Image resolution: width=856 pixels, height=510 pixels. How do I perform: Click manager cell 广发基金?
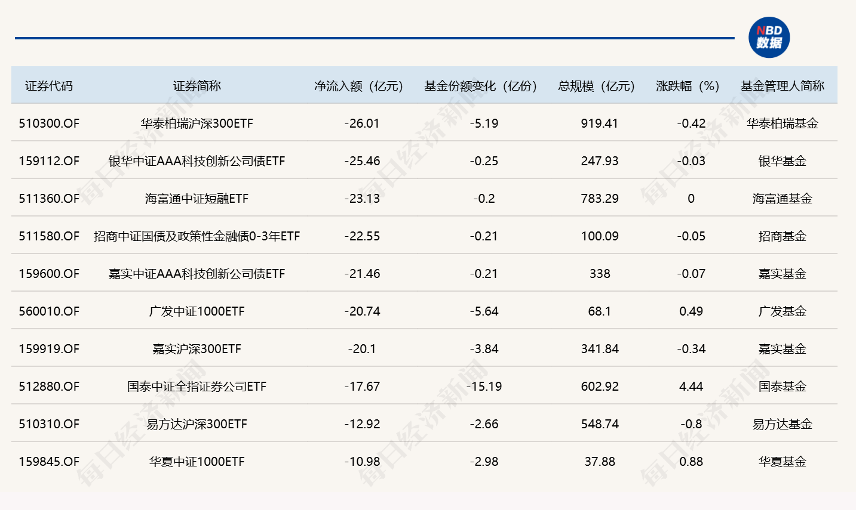[783, 311]
